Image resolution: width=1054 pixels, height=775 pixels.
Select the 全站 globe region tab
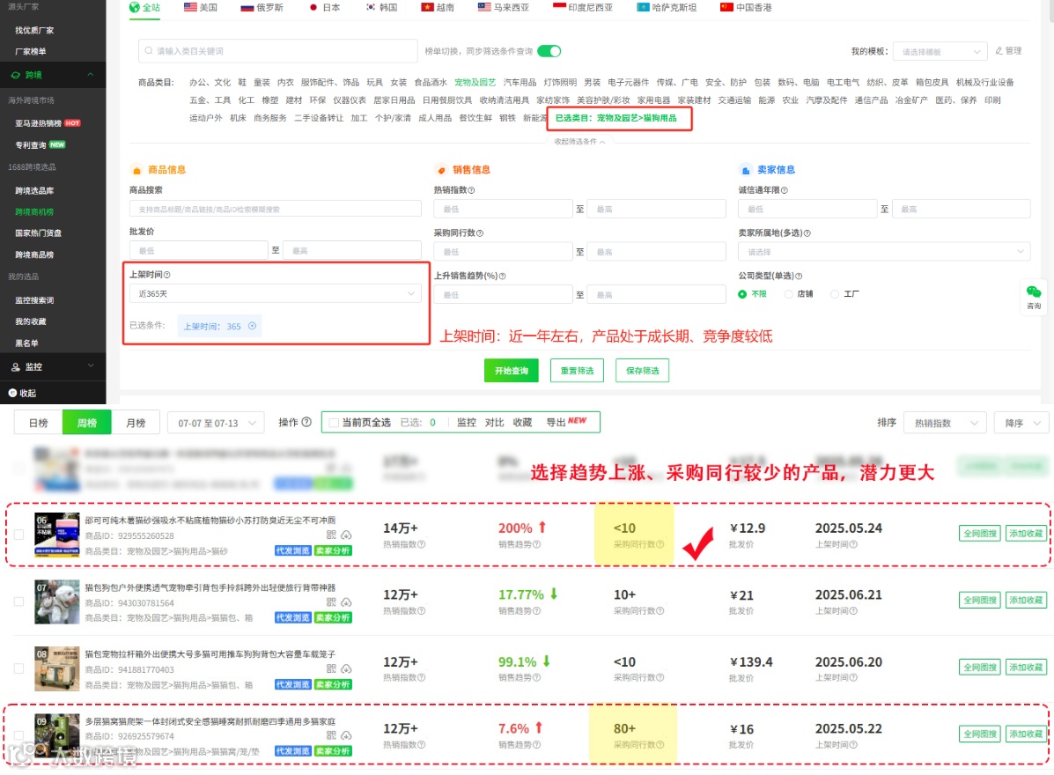pos(144,7)
